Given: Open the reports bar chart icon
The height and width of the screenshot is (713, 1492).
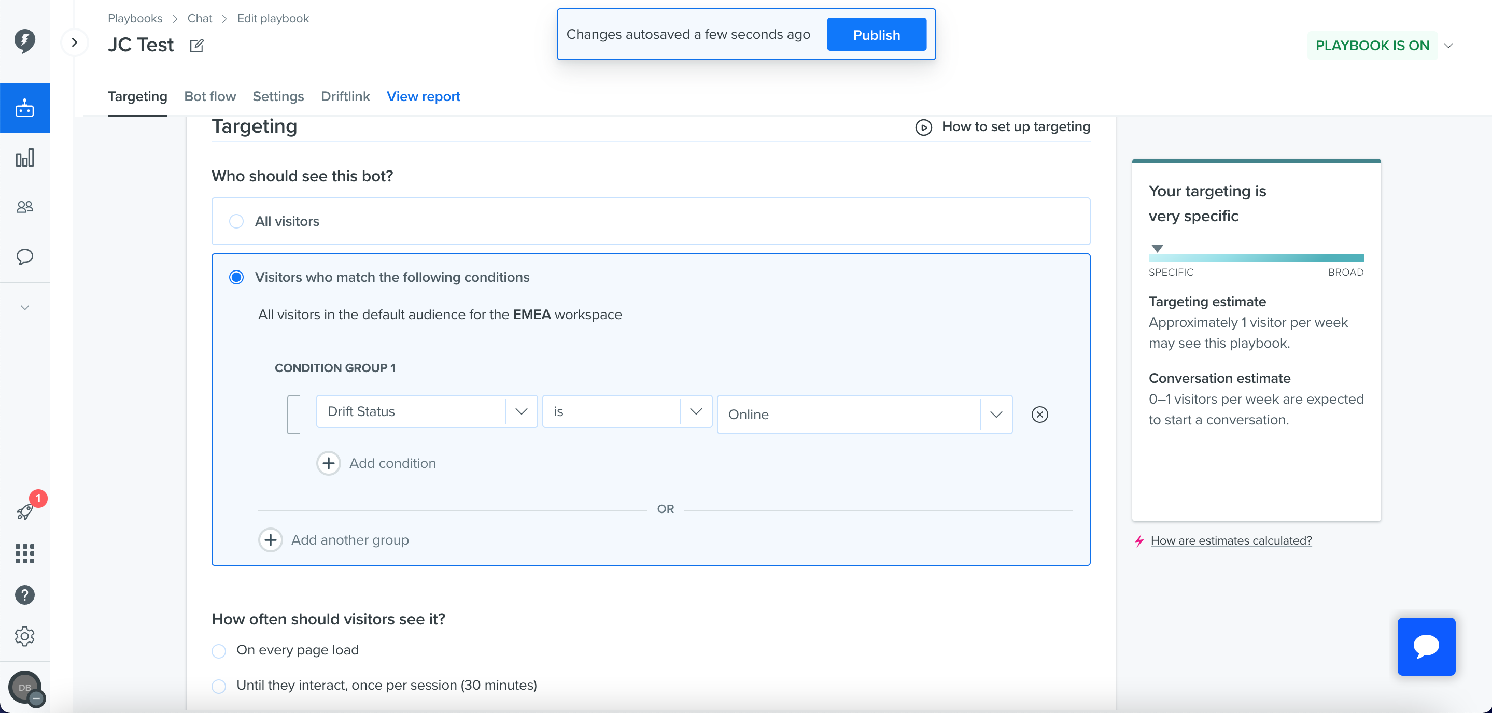Looking at the screenshot, I should 24,158.
